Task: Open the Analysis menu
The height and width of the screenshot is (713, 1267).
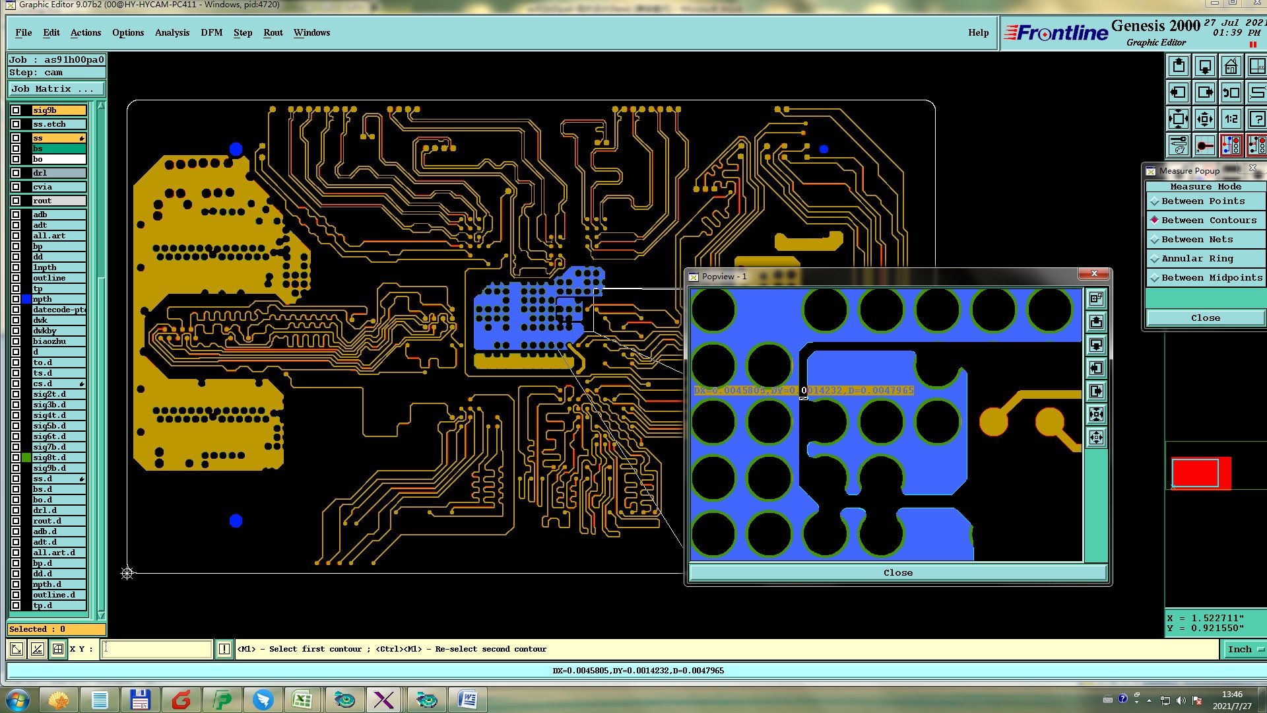Action: click(172, 33)
